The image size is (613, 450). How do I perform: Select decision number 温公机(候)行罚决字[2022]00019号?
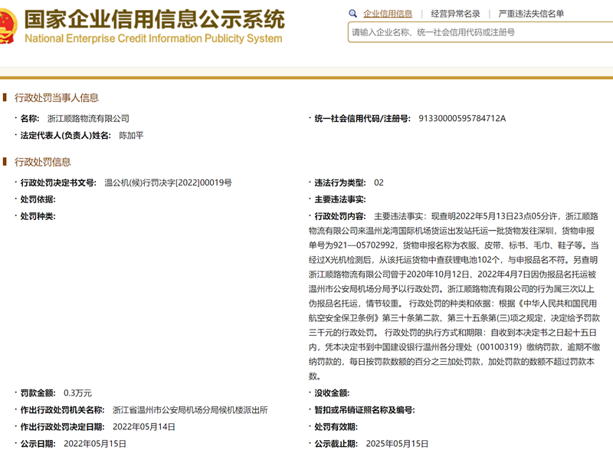coord(168,182)
